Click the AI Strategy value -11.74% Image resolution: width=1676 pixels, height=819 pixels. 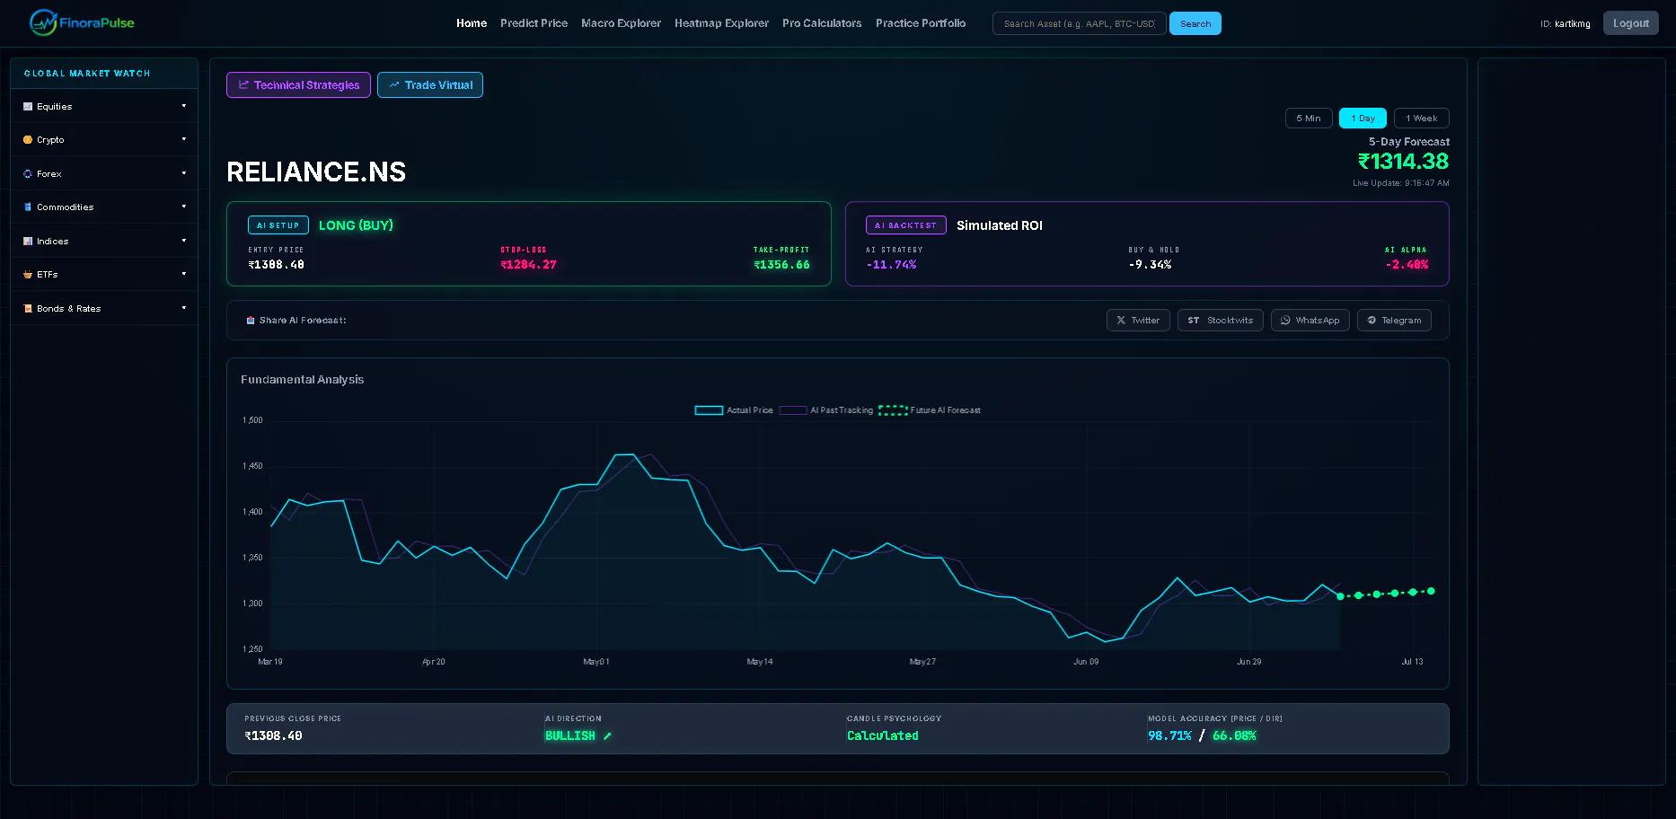click(x=891, y=265)
